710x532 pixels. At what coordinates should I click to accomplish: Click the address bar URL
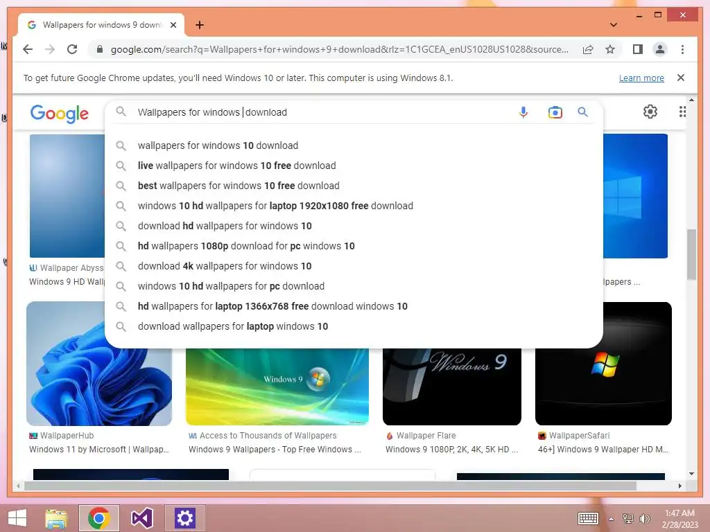(340, 49)
